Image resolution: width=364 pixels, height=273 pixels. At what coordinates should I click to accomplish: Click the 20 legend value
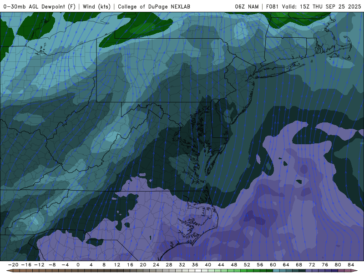(143, 265)
